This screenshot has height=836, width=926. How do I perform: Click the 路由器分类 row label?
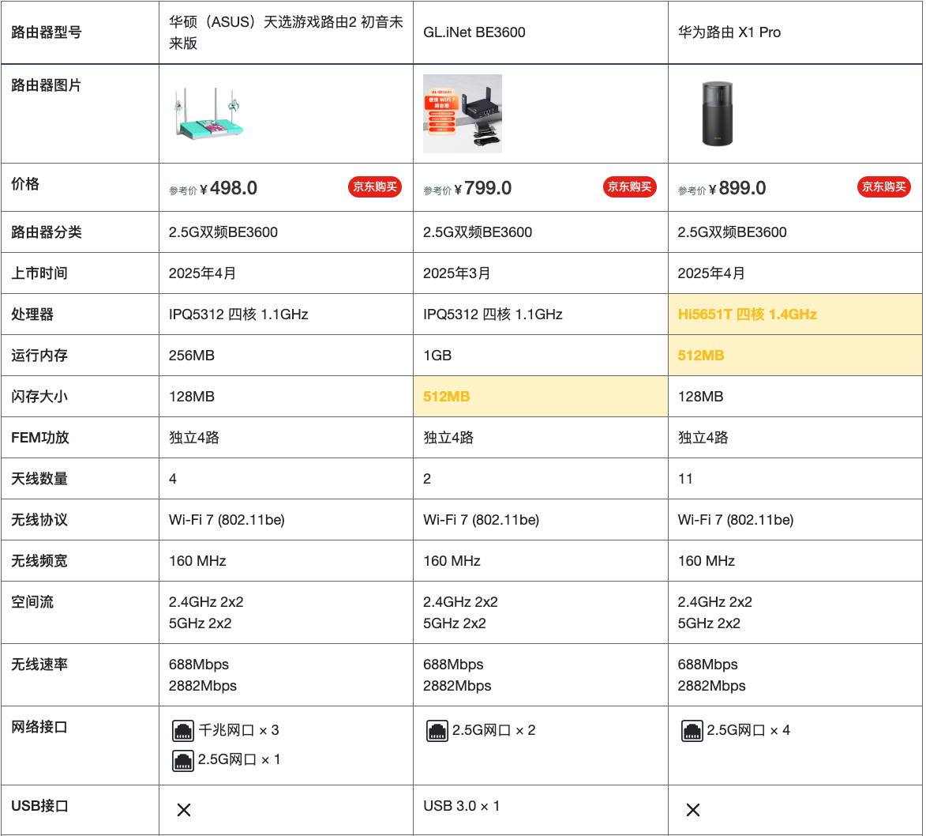click(x=47, y=232)
